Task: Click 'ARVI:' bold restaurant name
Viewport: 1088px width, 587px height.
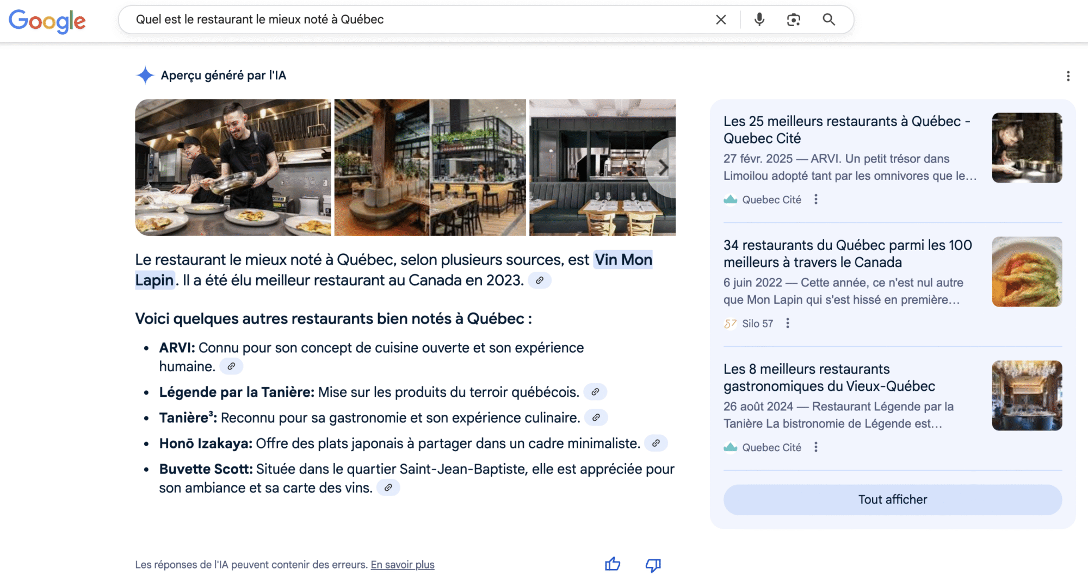Action: [177, 348]
